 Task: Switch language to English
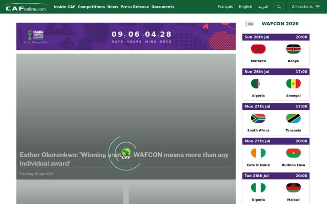click(245, 7)
